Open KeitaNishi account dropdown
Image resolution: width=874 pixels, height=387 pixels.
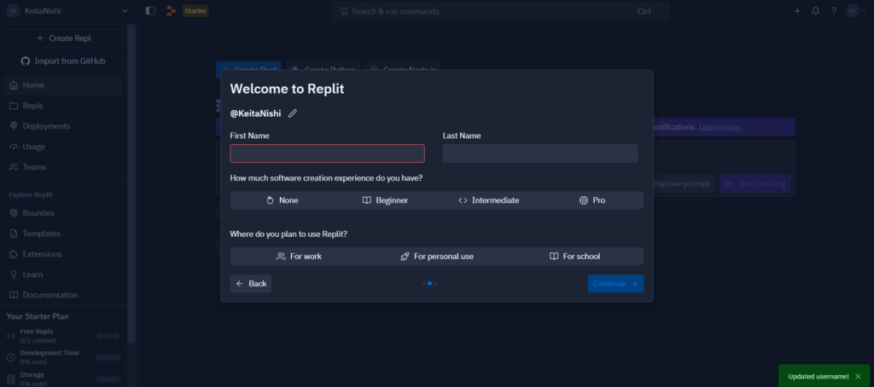67,10
